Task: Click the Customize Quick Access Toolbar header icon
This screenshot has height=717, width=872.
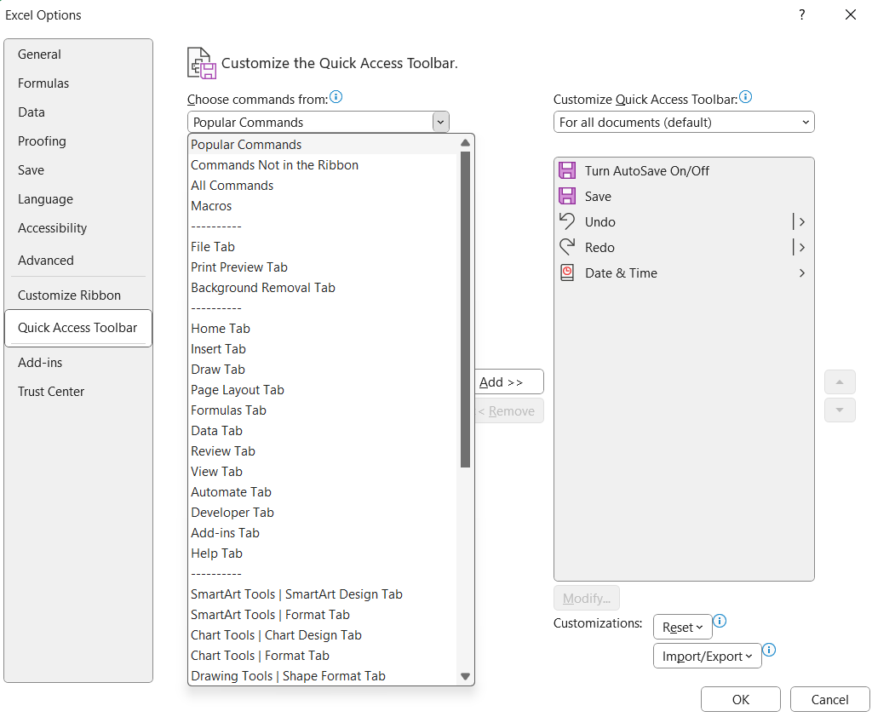Action: 201,63
